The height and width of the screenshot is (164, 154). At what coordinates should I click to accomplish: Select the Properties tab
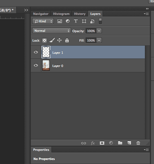click(x=41, y=150)
